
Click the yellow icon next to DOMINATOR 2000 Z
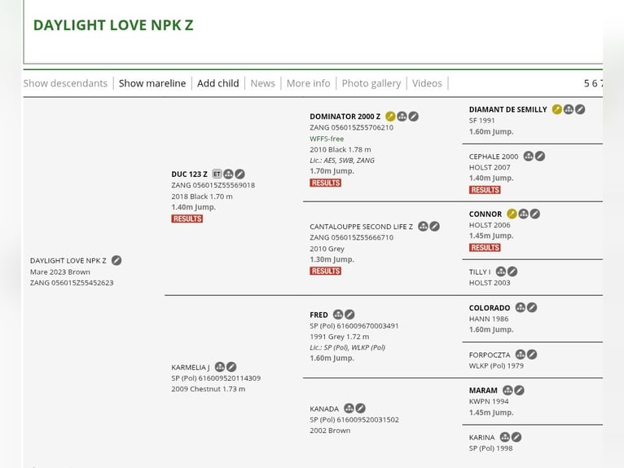(x=390, y=117)
